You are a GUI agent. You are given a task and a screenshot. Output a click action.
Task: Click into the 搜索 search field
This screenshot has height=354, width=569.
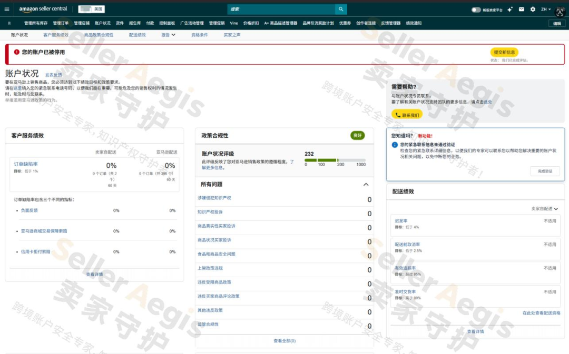(281, 9)
